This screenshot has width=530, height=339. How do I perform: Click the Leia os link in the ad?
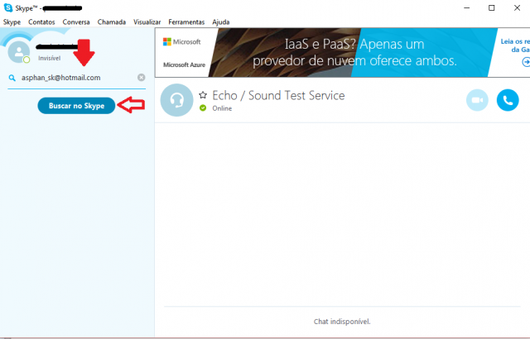coord(515,45)
